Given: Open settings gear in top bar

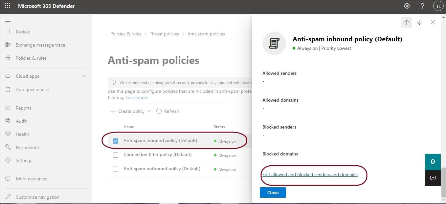Looking at the screenshot, I should 407,6.
